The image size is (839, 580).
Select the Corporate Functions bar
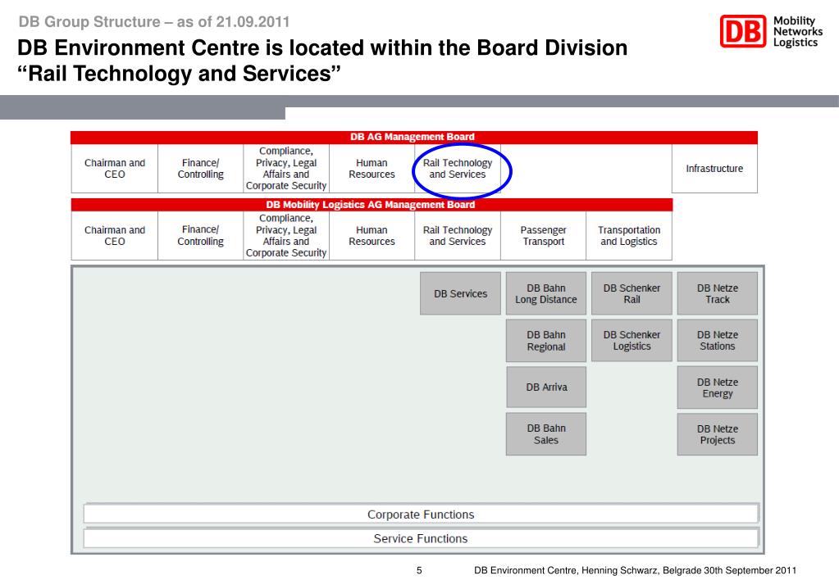click(x=421, y=514)
